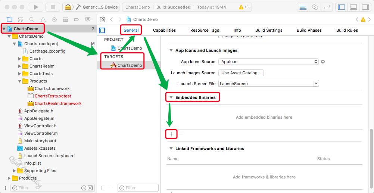The image size is (374, 193).
Task: Open the Test navigator diamond icon
Action: click(x=54, y=19)
